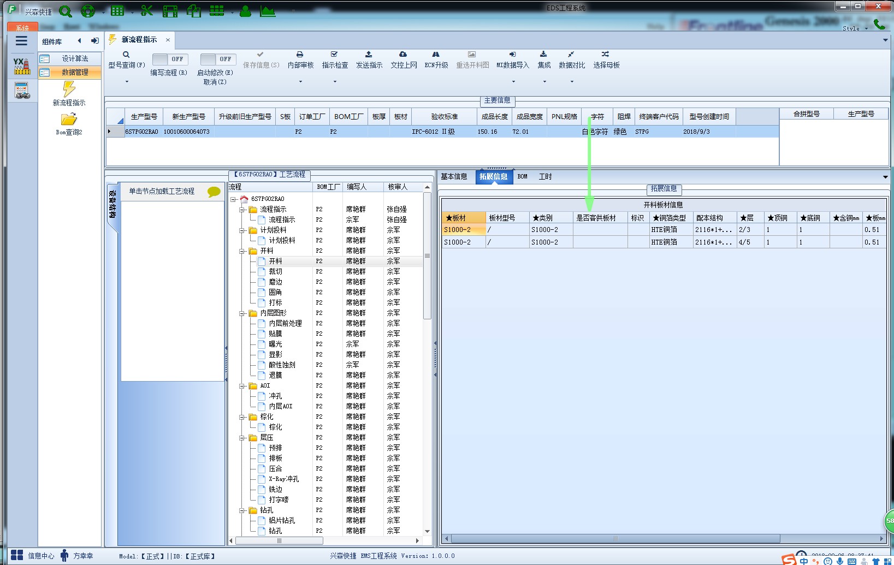Open dropdown arrow under MI数据导入
The height and width of the screenshot is (565, 894).
[513, 82]
